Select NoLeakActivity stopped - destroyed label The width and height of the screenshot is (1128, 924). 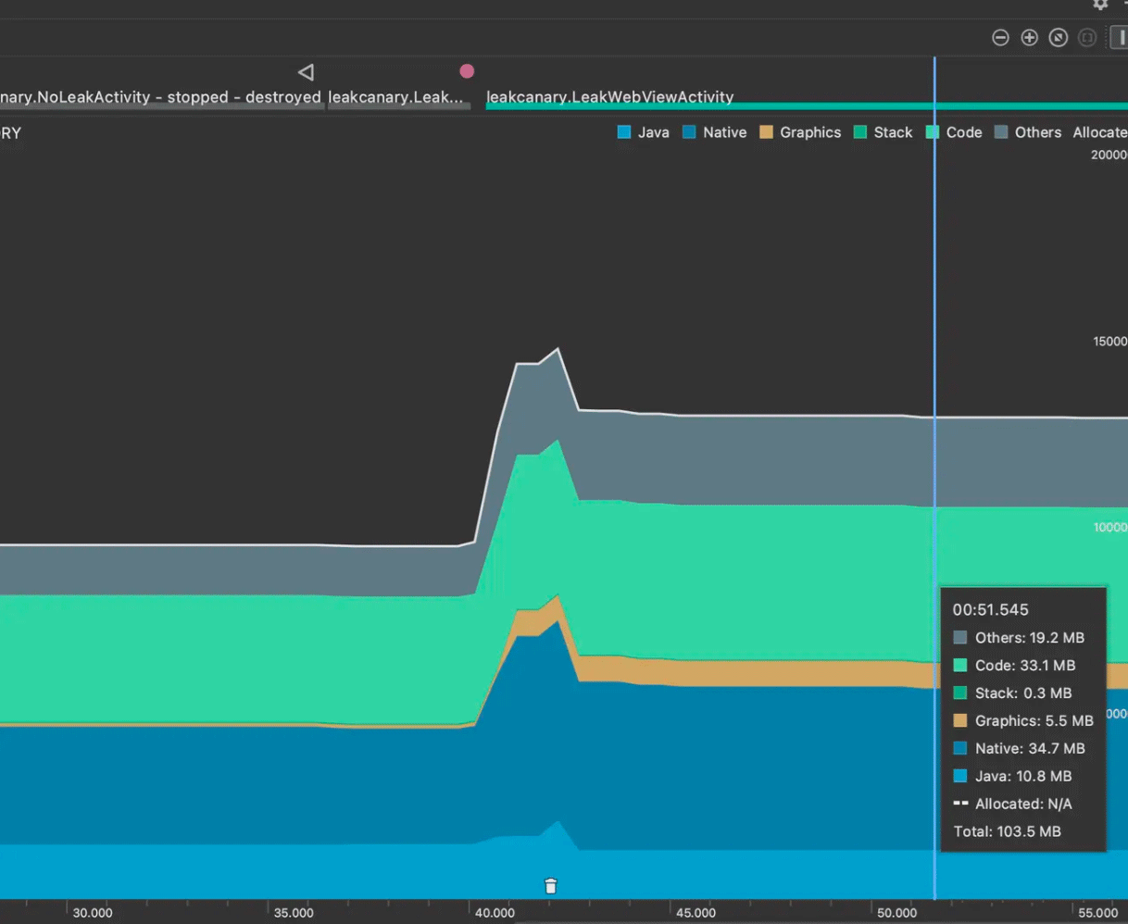pyautogui.click(x=161, y=97)
